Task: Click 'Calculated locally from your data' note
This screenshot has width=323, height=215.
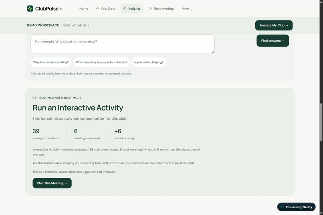Action: click(x=81, y=73)
